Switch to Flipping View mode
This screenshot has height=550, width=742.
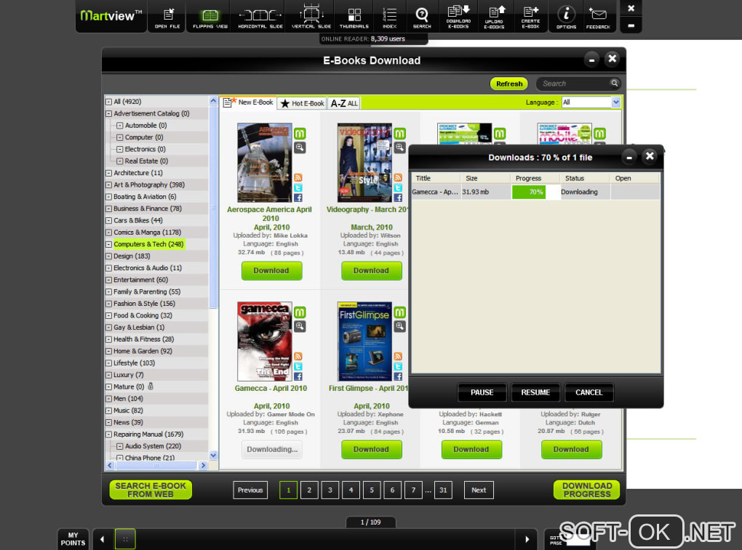click(210, 17)
